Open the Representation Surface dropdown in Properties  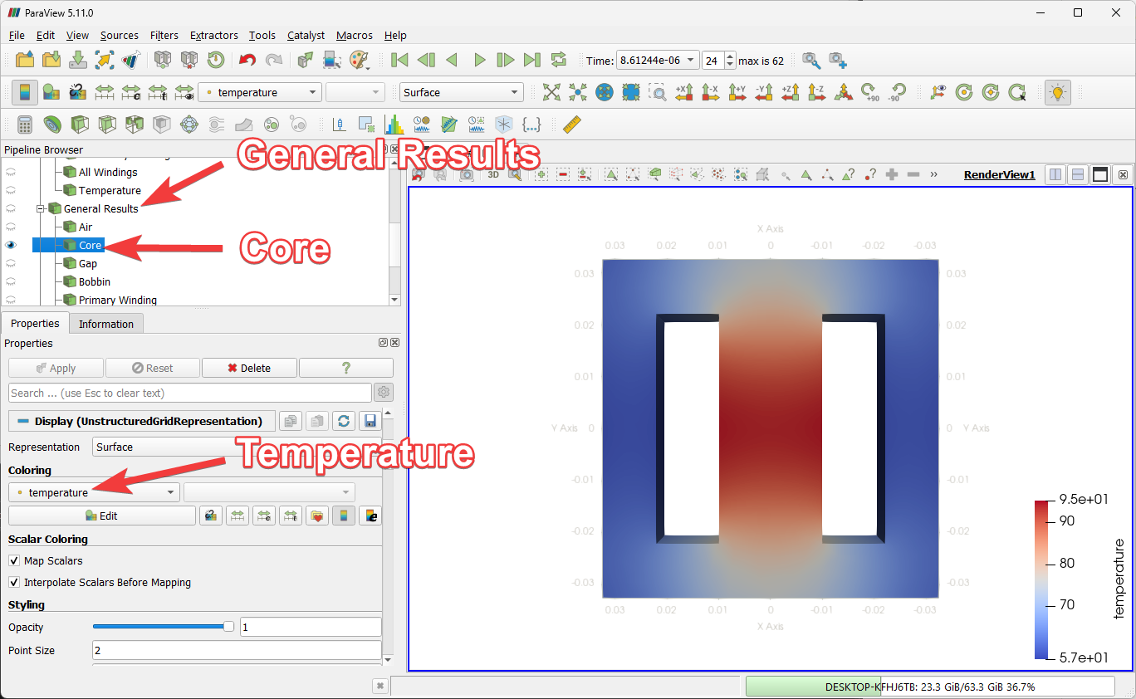pos(237,447)
